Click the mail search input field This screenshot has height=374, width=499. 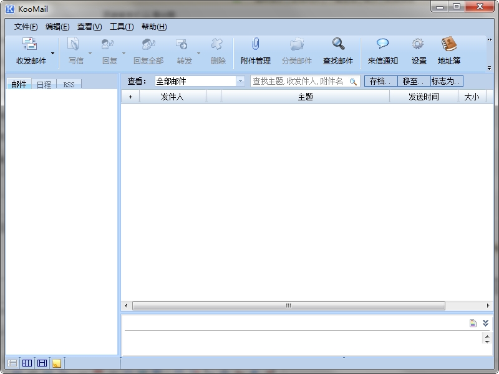(x=299, y=81)
